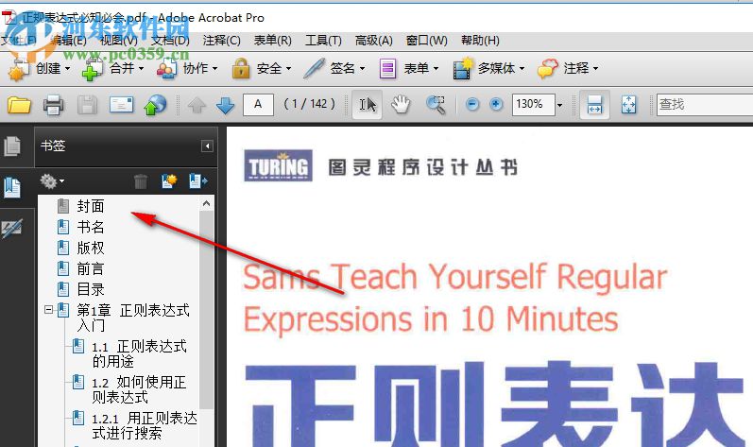Image resolution: width=753 pixels, height=447 pixels.
Task: Click the Email envelope icon
Action: click(122, 104)
